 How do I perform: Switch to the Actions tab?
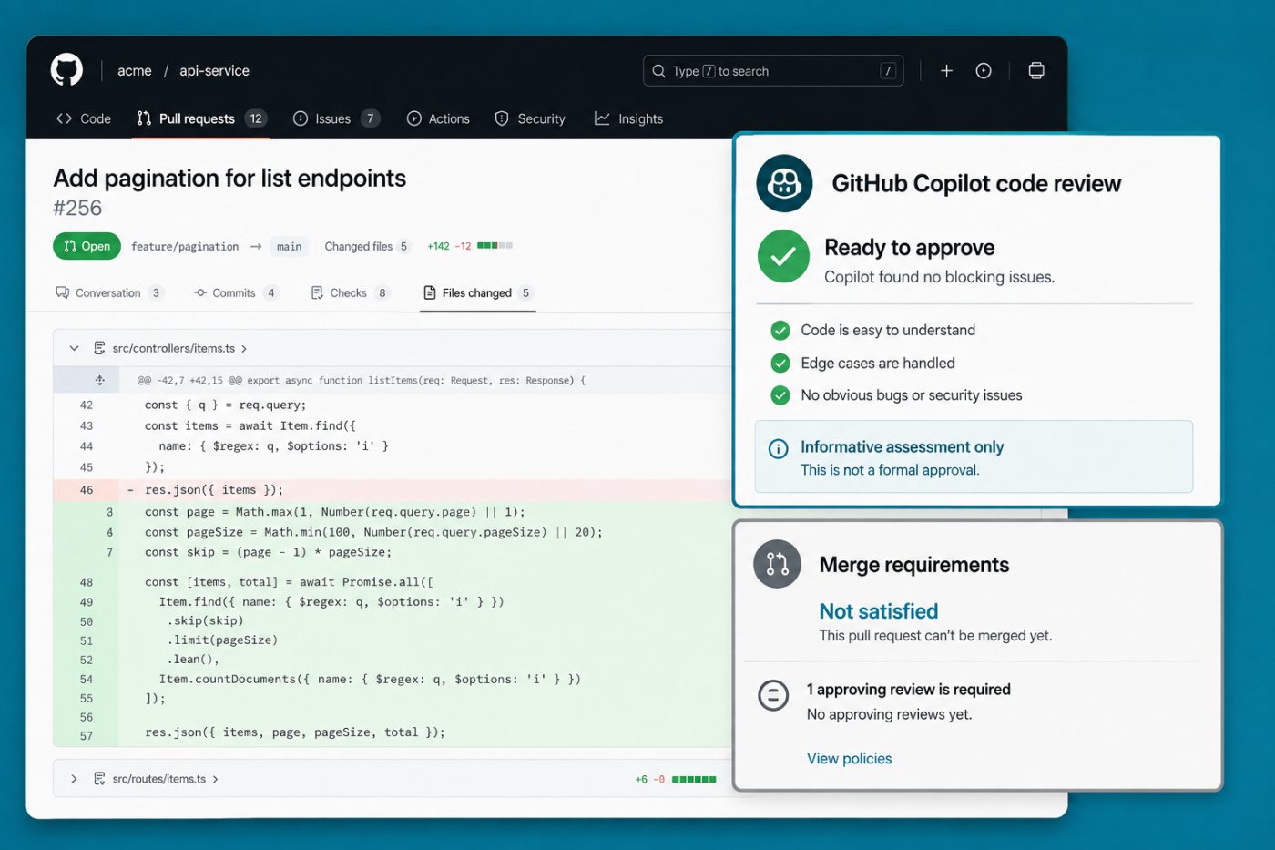[x=438, y=118]
